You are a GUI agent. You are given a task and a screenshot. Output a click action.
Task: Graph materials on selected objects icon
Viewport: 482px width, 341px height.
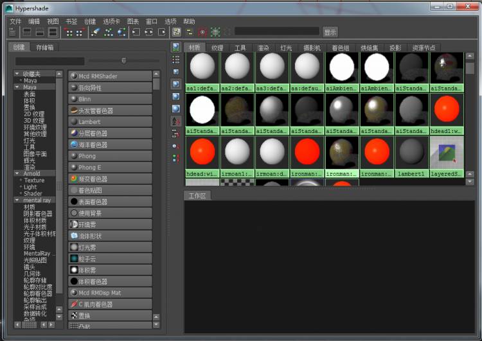pos(121,32)
